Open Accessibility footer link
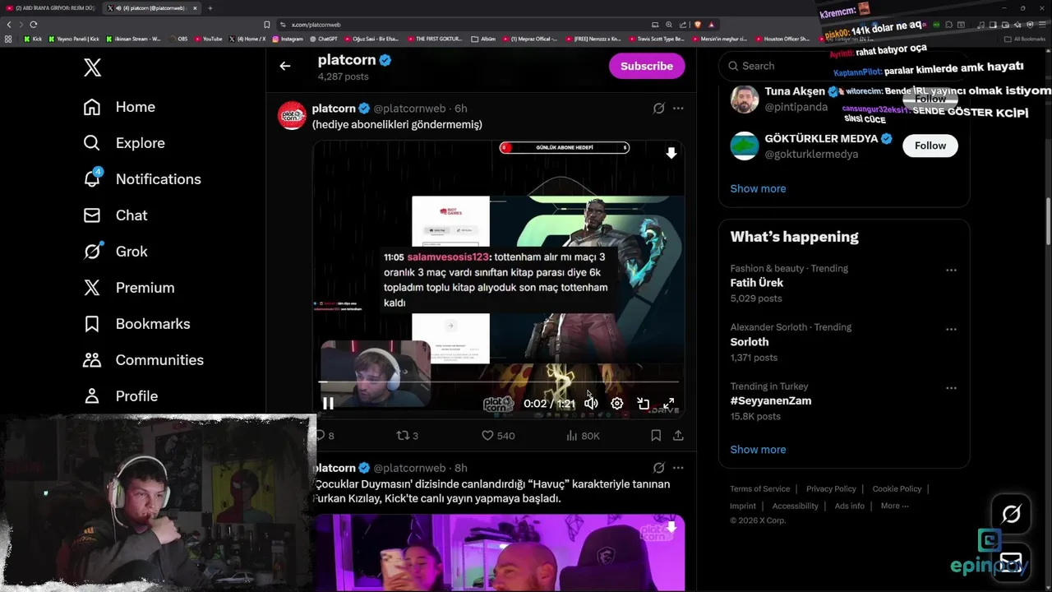 (x=795, y=506)
